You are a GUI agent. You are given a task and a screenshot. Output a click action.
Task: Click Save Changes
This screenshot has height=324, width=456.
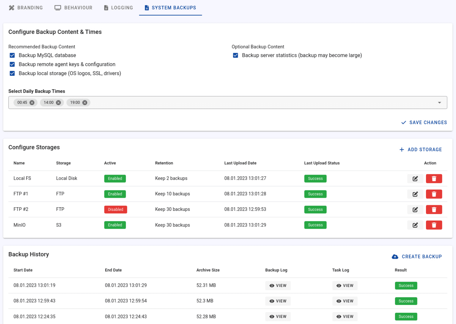tap(424, 122)
